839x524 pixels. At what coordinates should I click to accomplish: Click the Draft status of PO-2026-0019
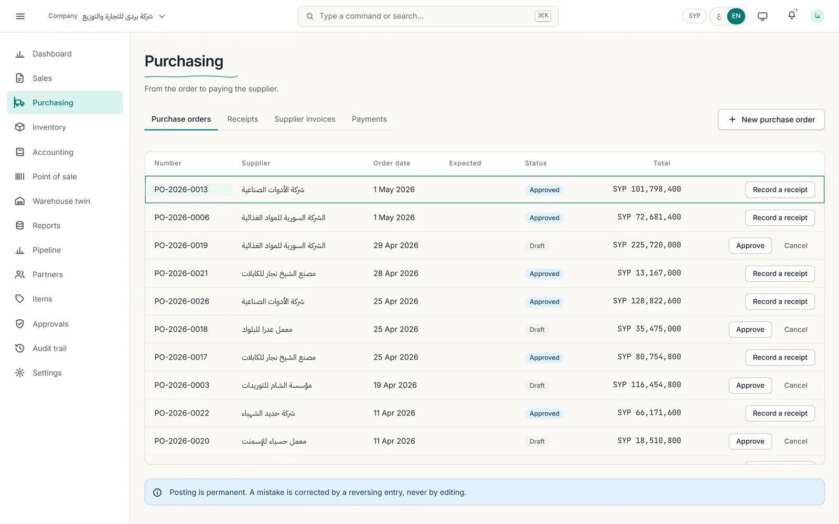click(537, 246)
